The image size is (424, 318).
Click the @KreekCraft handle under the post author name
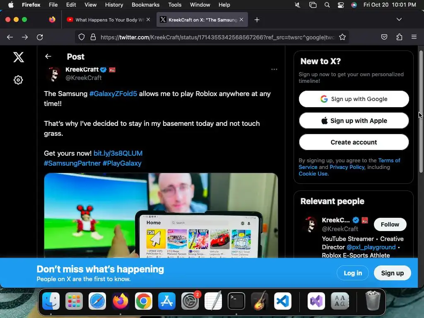pos(84,78)
